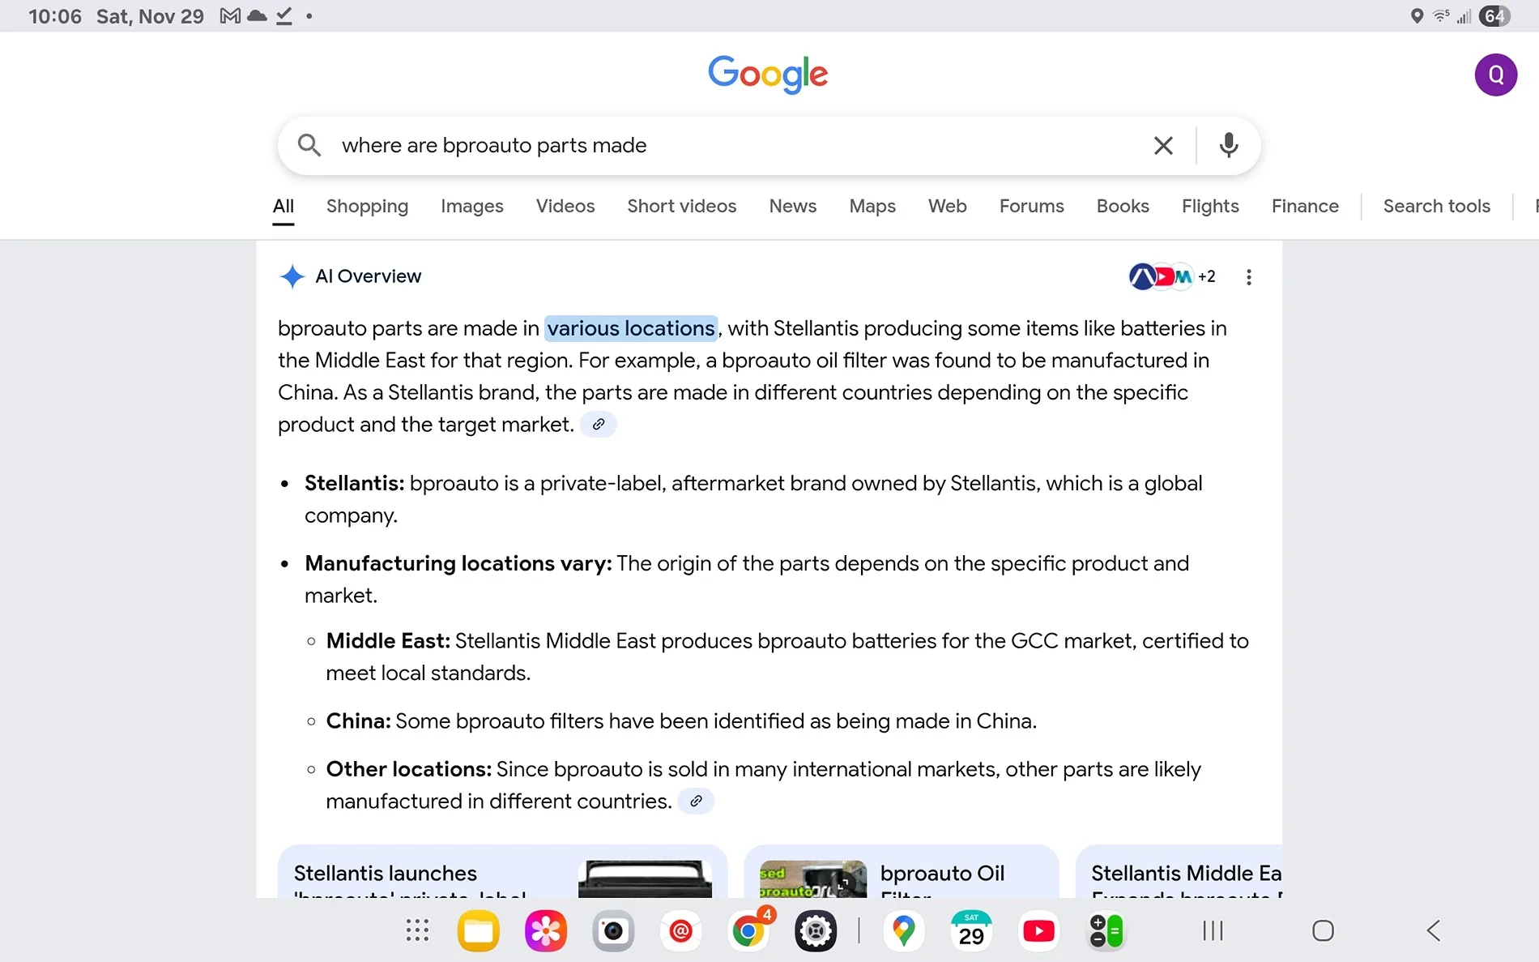Tap the back navigation arrow
Viewport: 1539px width, 962px height.
pyautogui.click(x=1434, y=930)
